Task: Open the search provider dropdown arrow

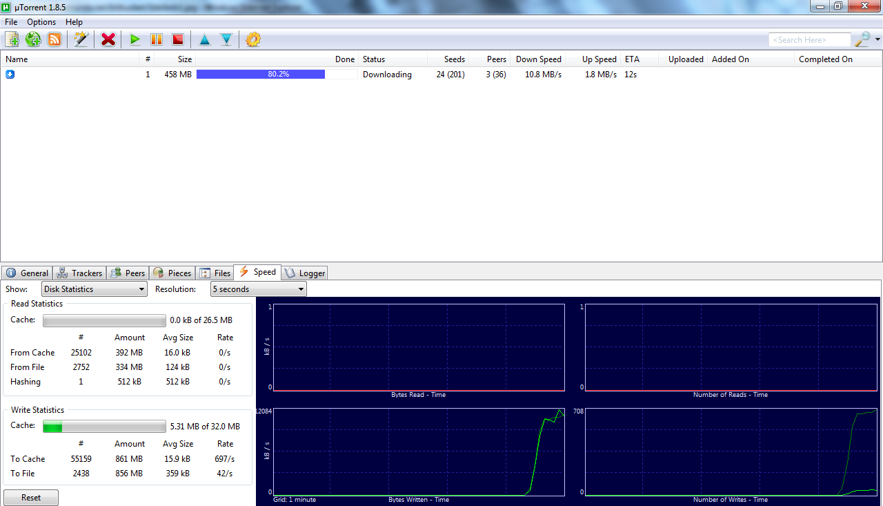Action: [877, 39]
